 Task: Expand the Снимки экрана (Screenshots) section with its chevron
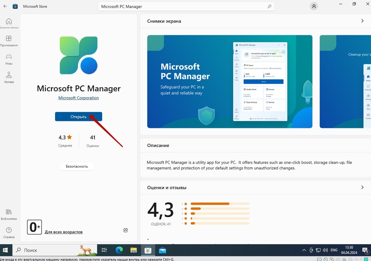click(362, 21)
